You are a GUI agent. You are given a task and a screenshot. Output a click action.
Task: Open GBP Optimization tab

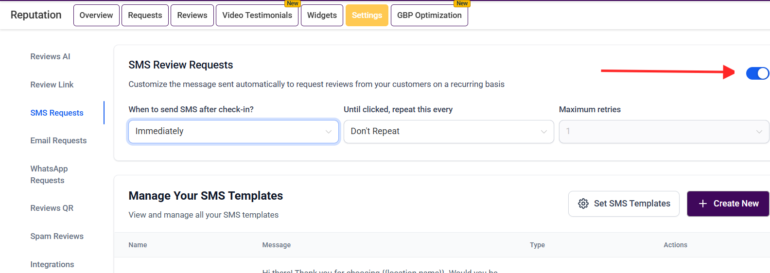(x=429, y=15)
